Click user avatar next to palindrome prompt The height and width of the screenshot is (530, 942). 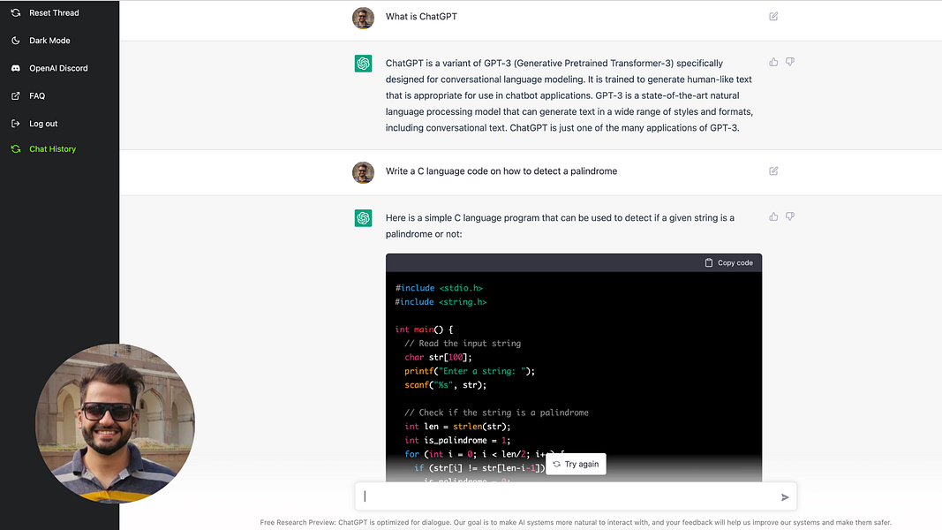pyautogui.click(x=363, y=172)
